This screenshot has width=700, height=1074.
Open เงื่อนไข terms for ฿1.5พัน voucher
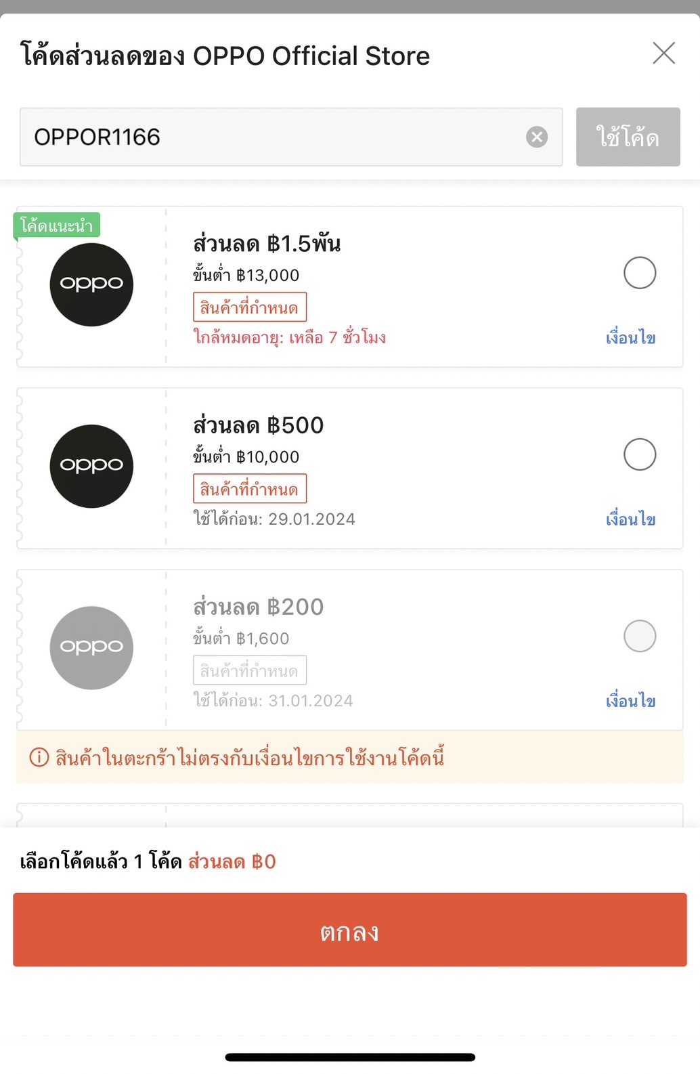point(630,337)
